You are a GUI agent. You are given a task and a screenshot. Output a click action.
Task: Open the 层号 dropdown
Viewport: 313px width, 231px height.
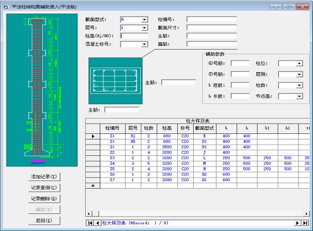145,28
